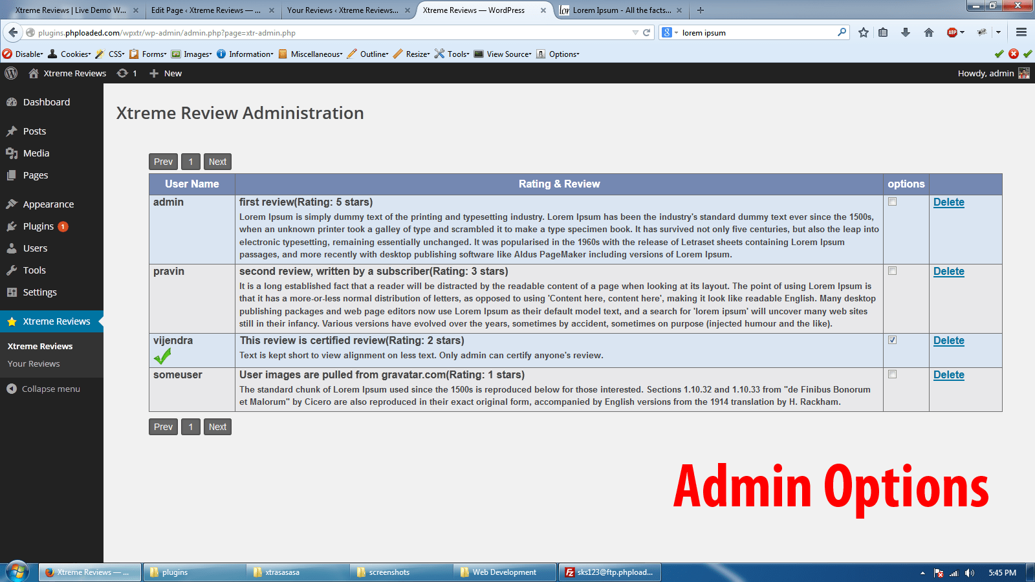1035x582 pixels.
Task: Close the Edit Page browser tab
Action: [x=272, y=10]
